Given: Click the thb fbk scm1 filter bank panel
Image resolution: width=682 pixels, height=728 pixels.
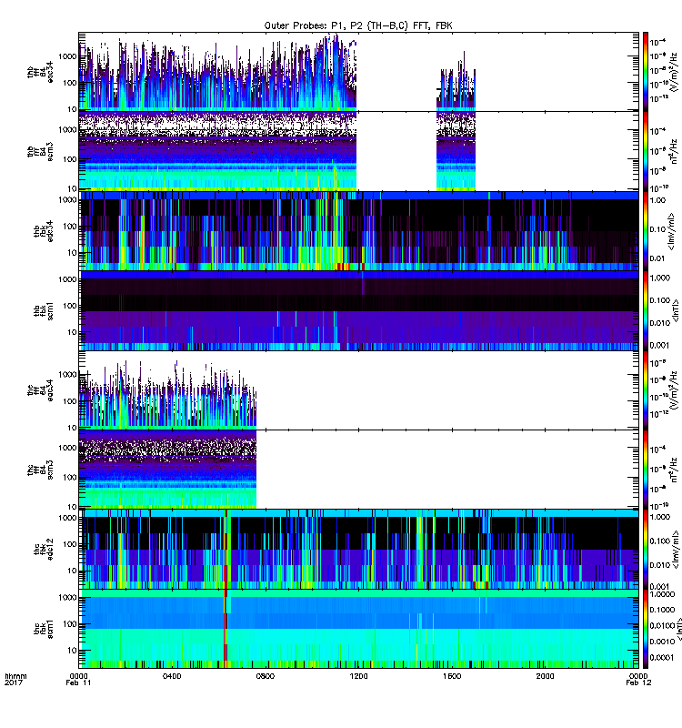Looking at the screenshot, I should point(358,310).
